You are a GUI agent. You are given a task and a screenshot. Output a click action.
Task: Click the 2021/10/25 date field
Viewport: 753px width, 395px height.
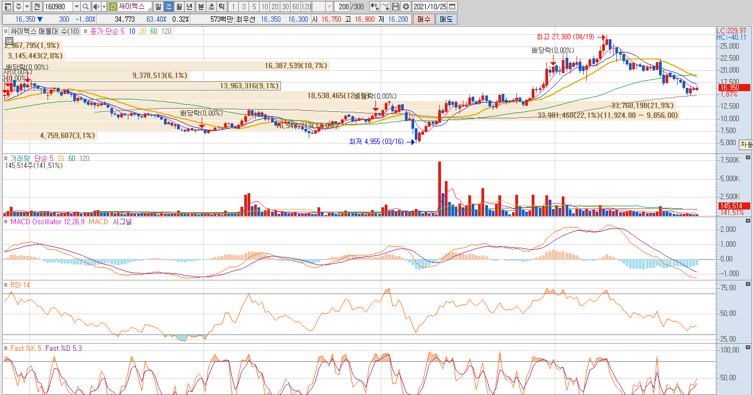pyautogui.click(x=430, y=7)
